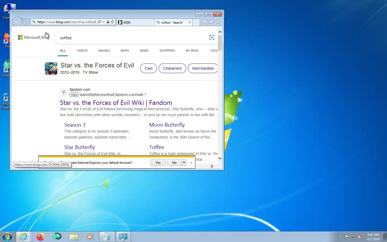Screen dimensions: 387x242
Task: Switch to the VIDEOS results tab
Action: (82, 51)
